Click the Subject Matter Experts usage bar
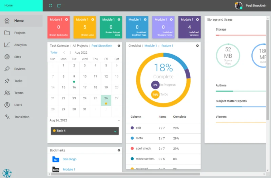Image resolution: width=271 pixels, height=178 pixels. pyautogui.click(x=240, y=107)
